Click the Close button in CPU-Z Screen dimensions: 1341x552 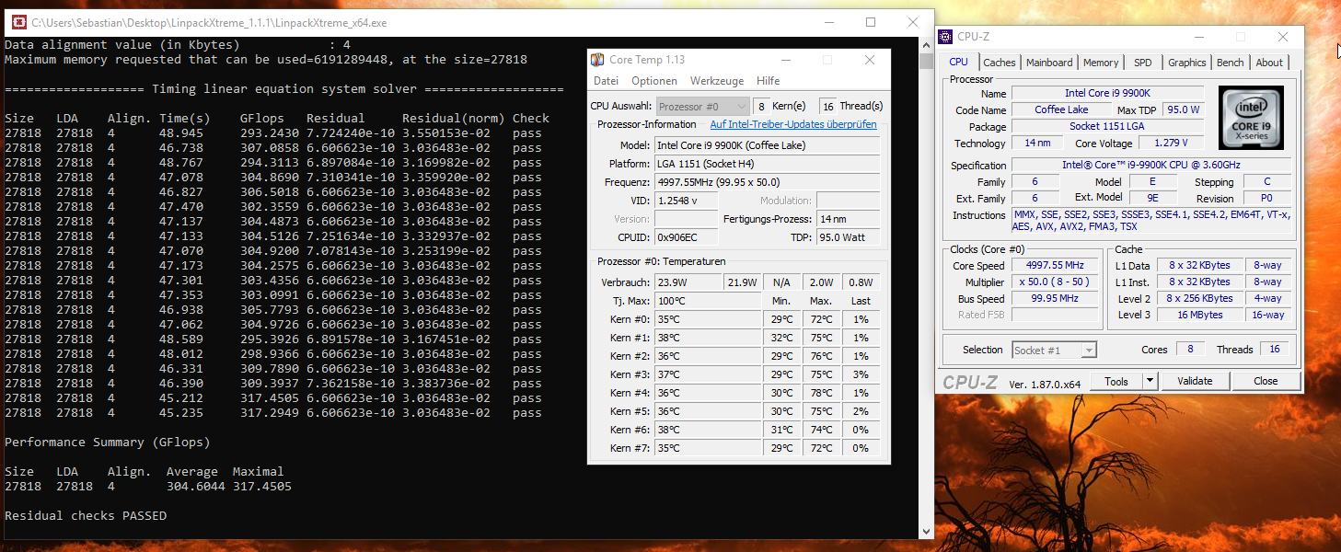pos(1266,381)
